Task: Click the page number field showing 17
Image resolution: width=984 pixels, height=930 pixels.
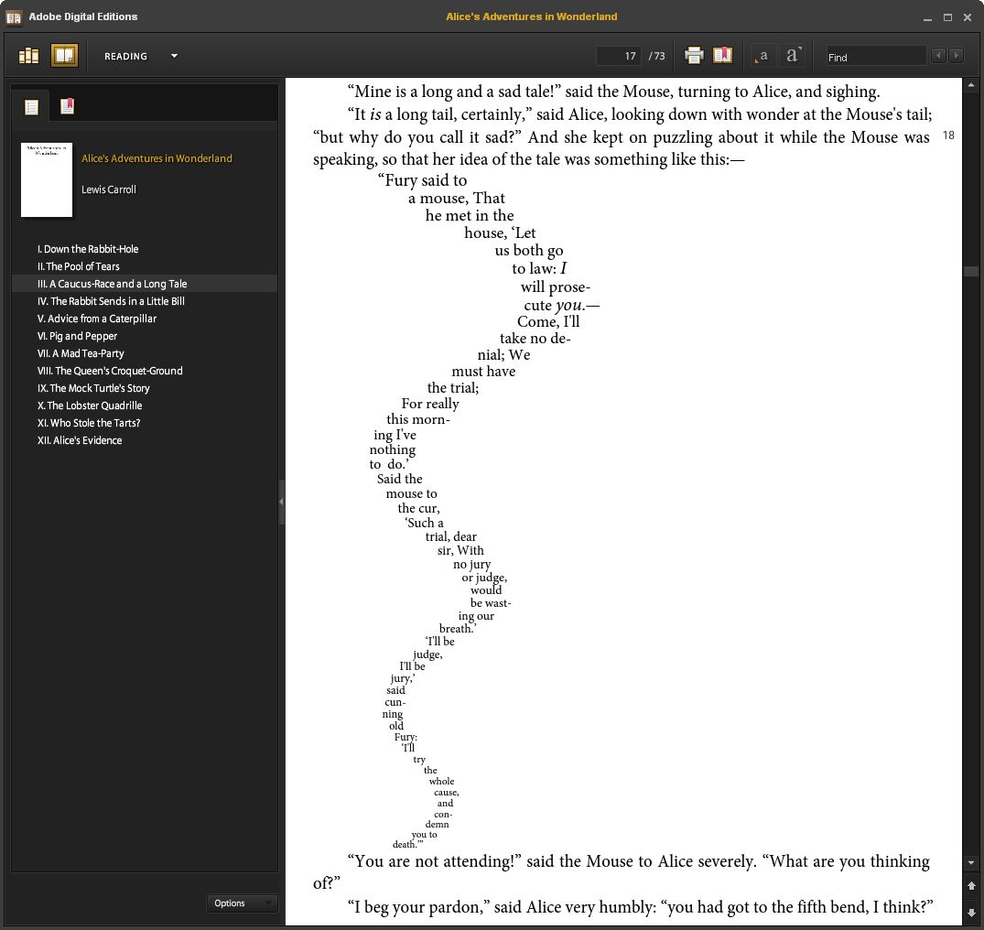Action: [x=618, y=56]
